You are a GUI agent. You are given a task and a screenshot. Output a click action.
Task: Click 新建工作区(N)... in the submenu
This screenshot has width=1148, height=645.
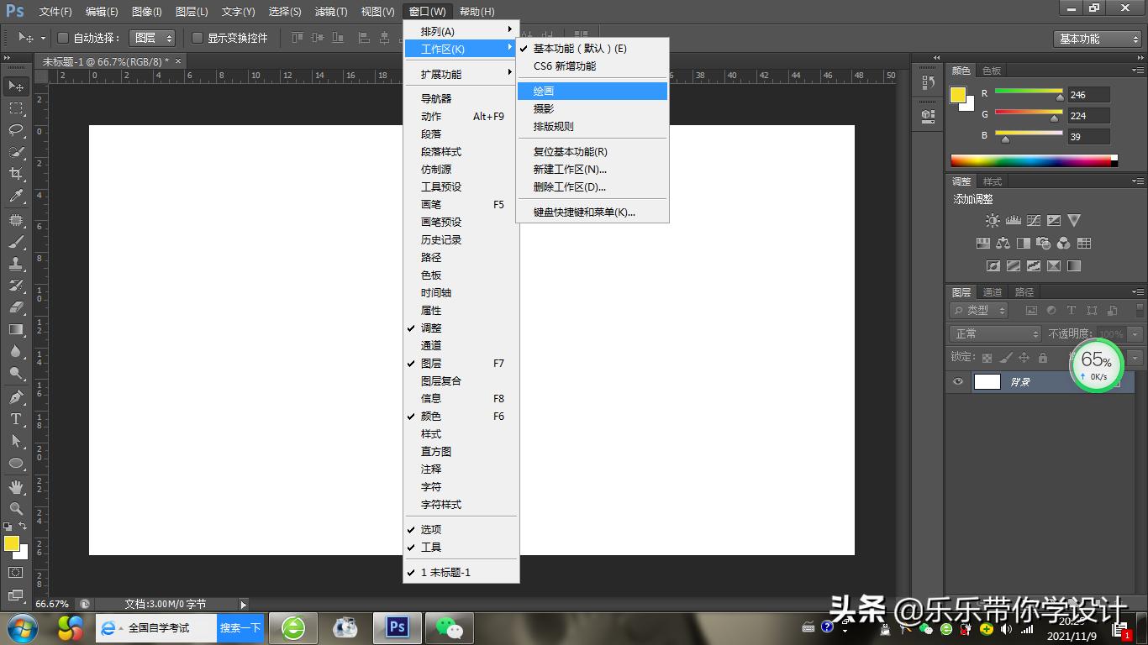(570, 170)
